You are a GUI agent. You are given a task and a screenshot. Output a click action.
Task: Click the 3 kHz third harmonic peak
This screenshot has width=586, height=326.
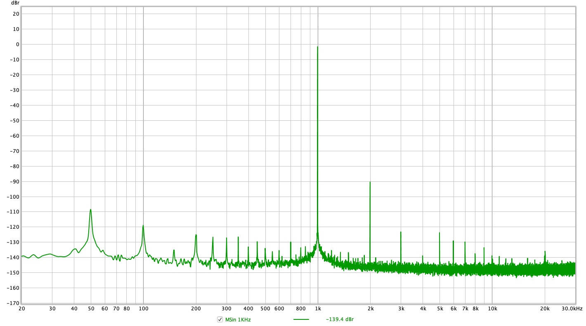point(401,232)
